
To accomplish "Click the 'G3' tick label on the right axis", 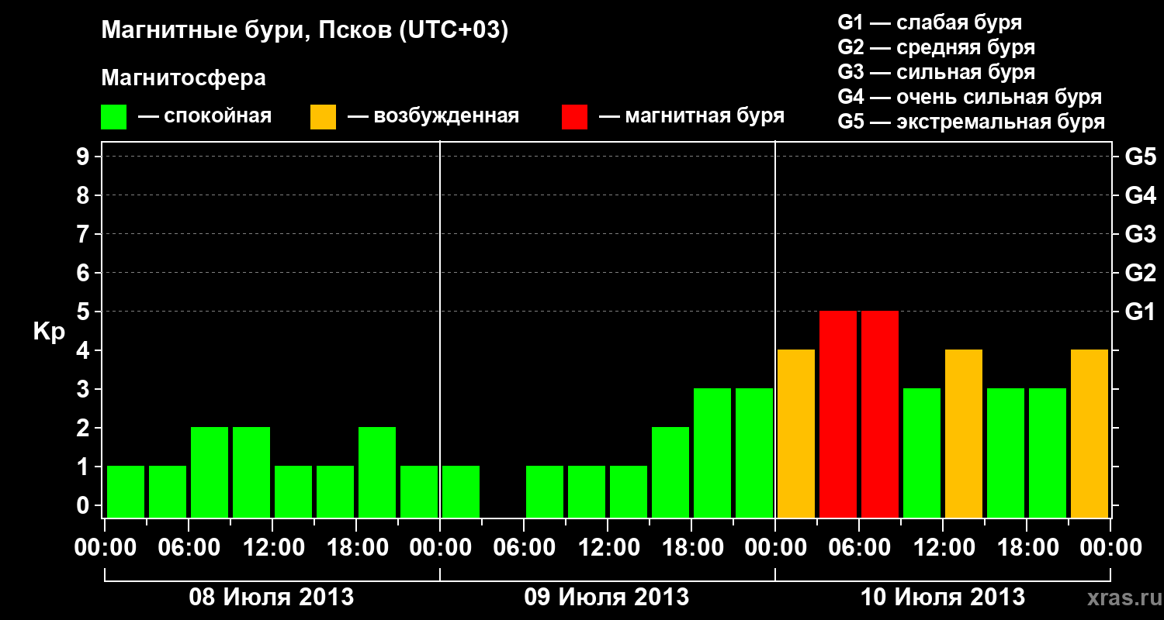I will (x=1141, y=234).
